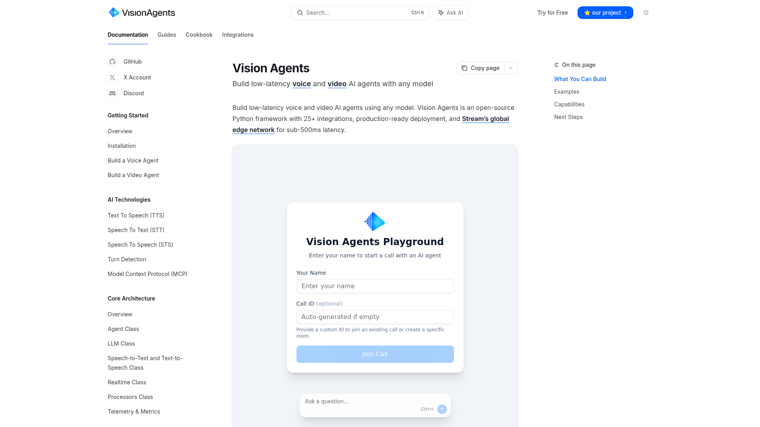Image resolution: width=760 pixels, height=427 pixels.
Task: Click the Ask AI sparkle icon
Action: coord(441,13)
